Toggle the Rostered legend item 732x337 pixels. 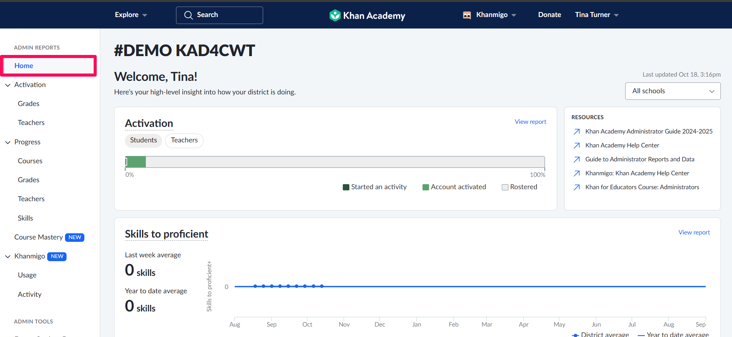pos(520,187)
